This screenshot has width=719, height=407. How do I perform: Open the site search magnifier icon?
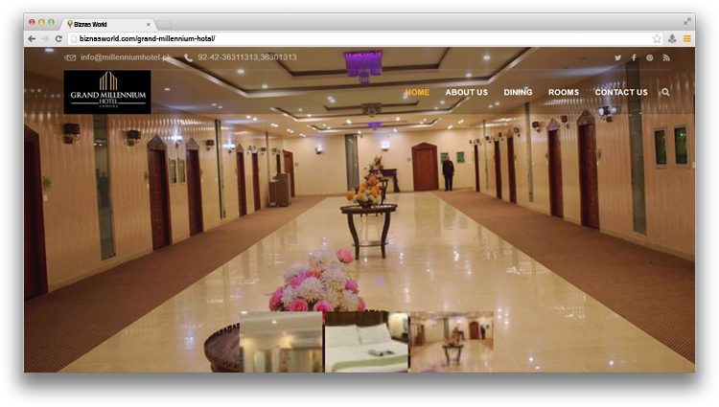[x=665, y=93]
